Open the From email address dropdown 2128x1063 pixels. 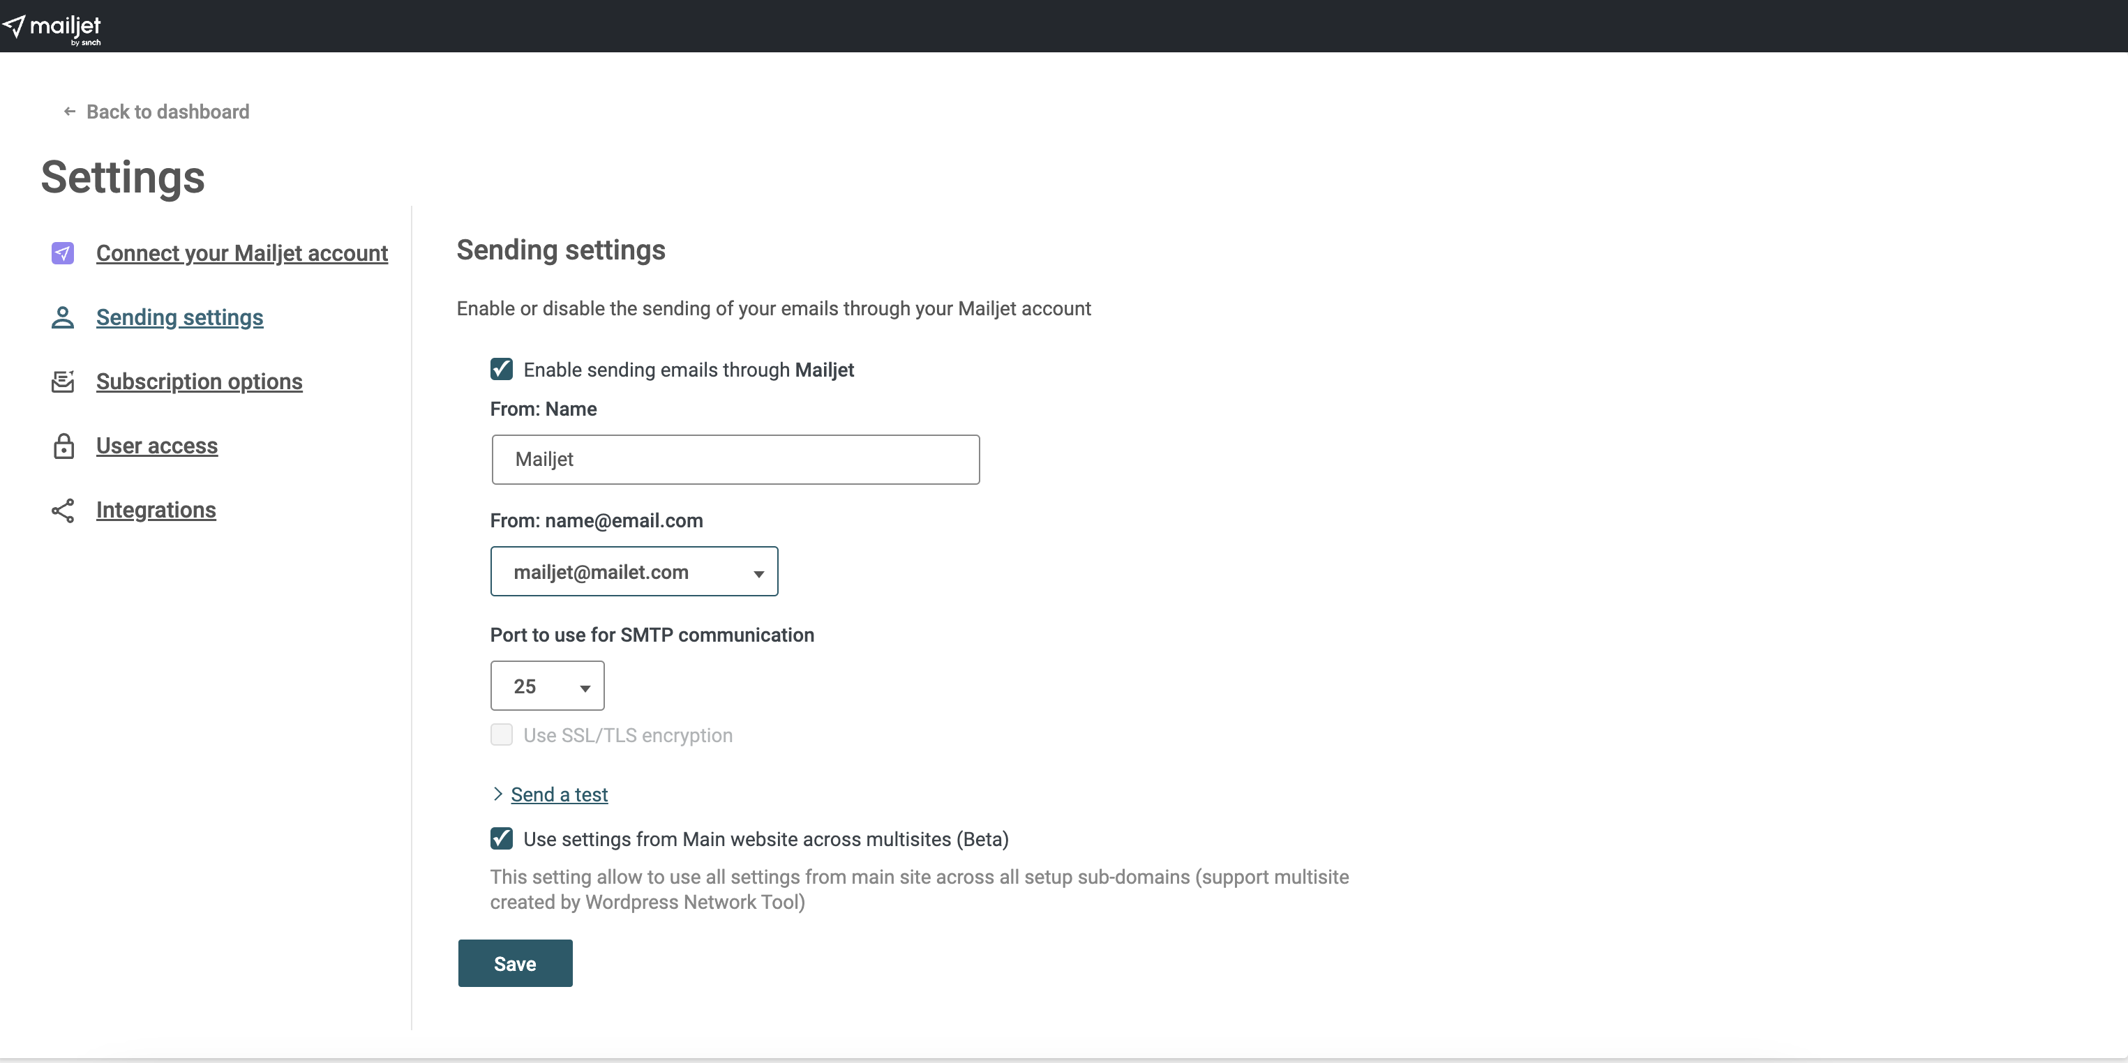[634, 571]
